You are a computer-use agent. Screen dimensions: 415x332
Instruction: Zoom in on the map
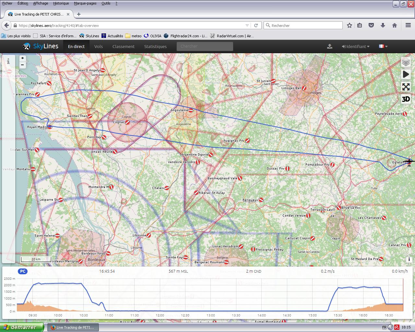tap(22, 58)
